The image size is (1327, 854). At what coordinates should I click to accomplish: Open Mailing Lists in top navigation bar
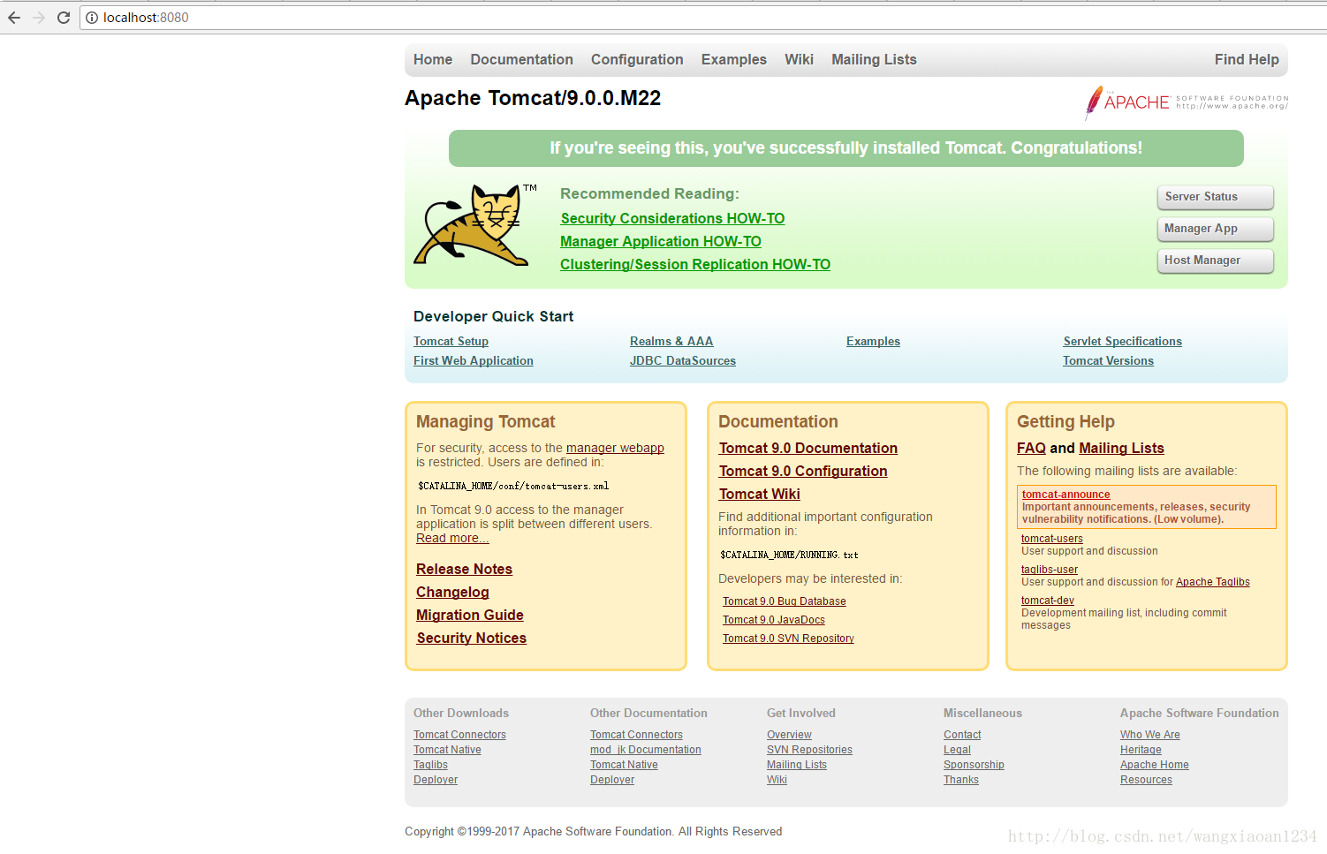(874, 60)
